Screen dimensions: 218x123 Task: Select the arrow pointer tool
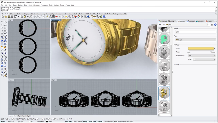[x=2, y=21]
